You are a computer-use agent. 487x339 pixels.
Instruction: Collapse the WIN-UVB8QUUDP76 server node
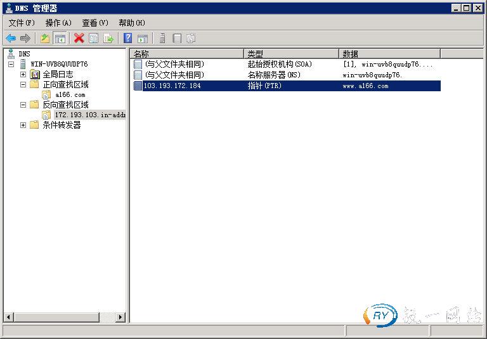point(11,64)
